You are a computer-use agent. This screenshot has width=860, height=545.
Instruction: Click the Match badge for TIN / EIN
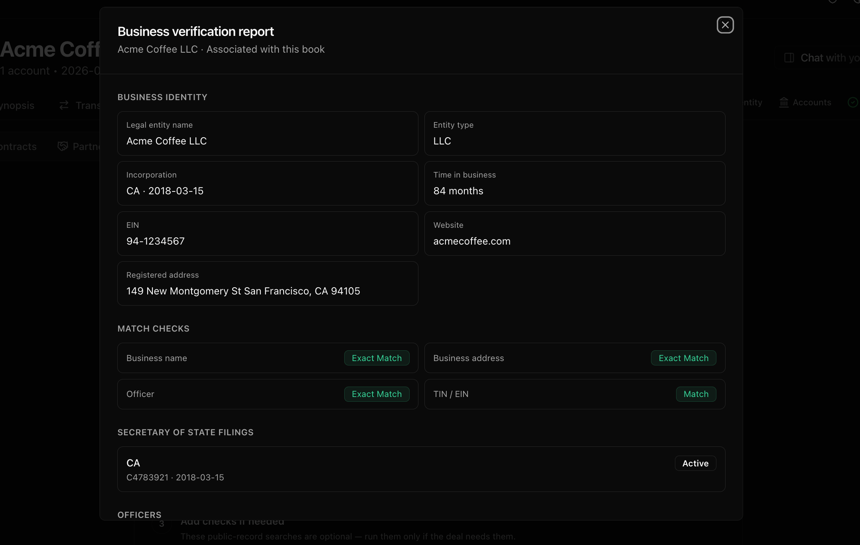coord(696,394)
